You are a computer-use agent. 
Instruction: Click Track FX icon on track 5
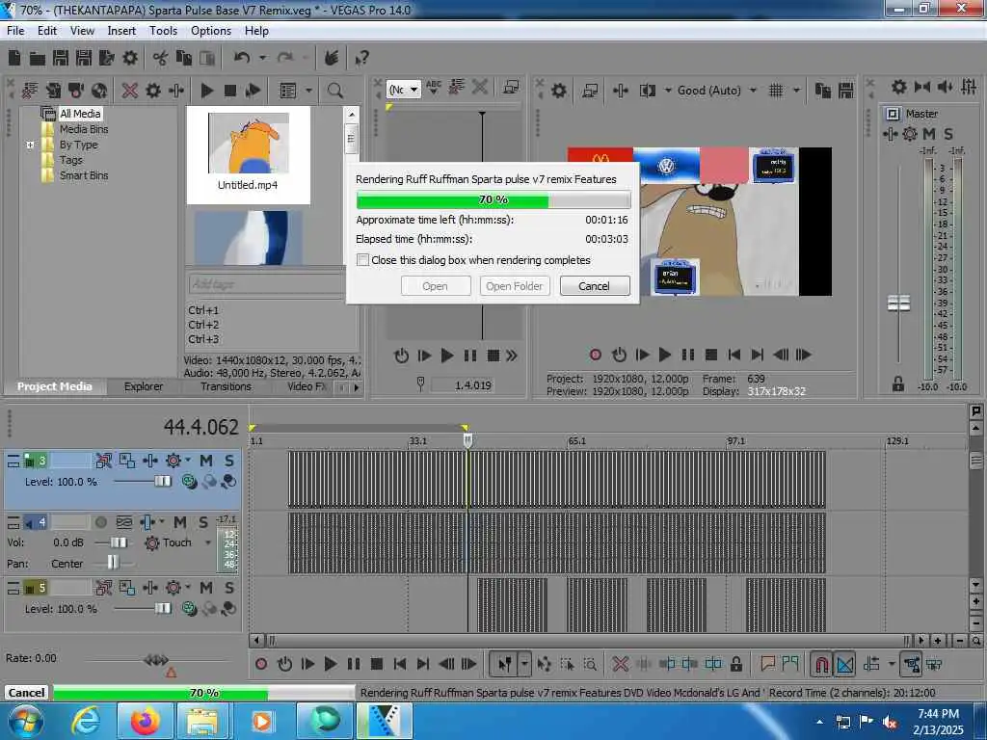[x=149, y=588]
